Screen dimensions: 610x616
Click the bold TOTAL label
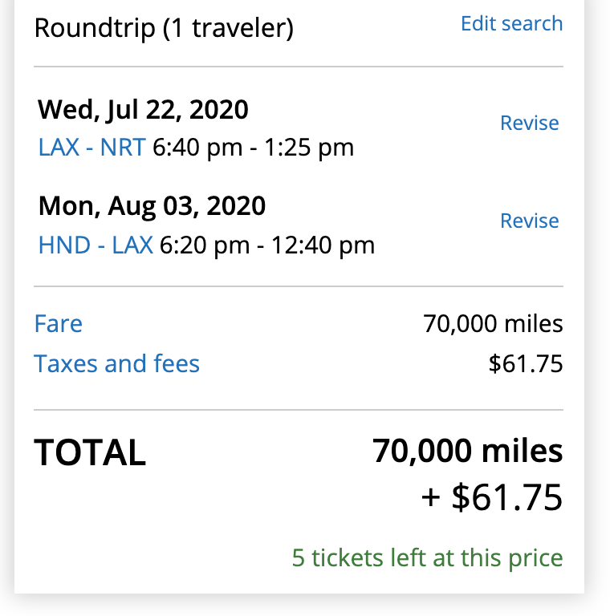click(x=90, y=453)
